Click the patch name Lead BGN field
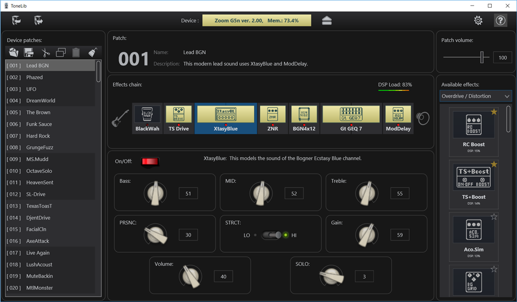 (194, 52)
